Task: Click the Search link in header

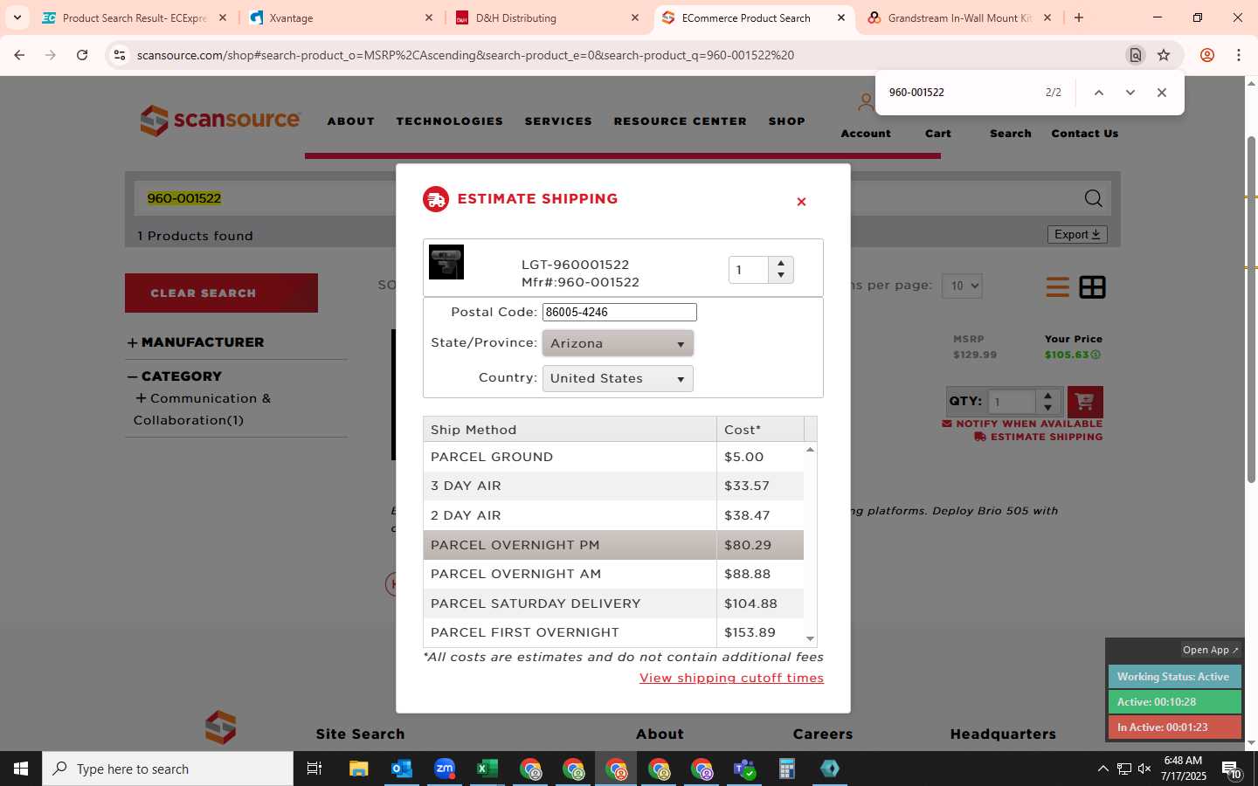Action: tap(1011, 134)
